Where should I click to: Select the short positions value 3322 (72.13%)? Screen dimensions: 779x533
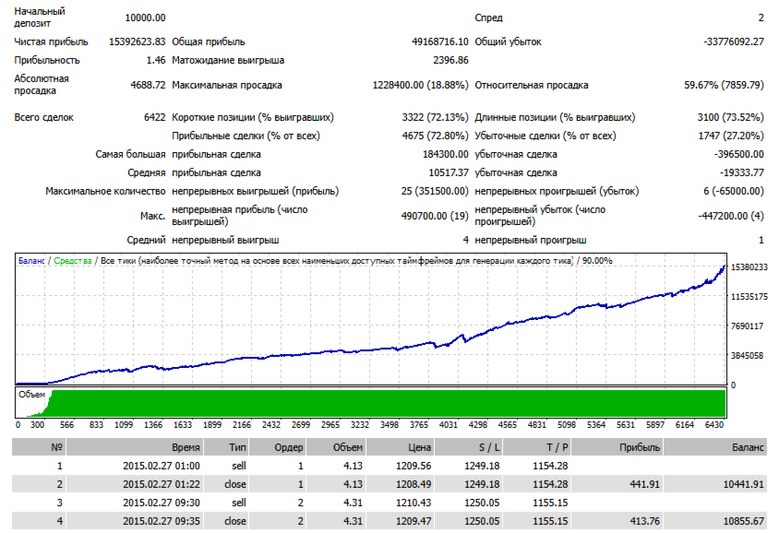tap(436, 117)
